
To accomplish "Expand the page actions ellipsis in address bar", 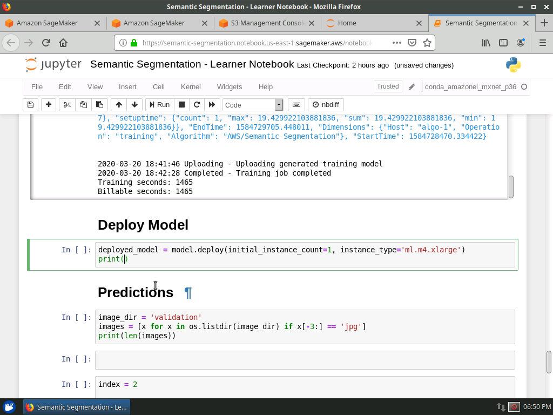I will (x=396, y=43).
